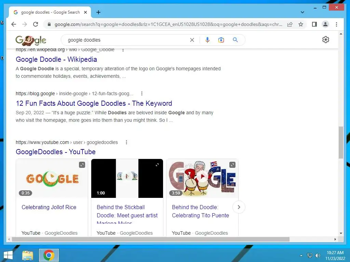Image resolution: width=350 pixels, height=262 pixels.
Task: Close the google doodles search tab
Action: (x=85, y=12)
